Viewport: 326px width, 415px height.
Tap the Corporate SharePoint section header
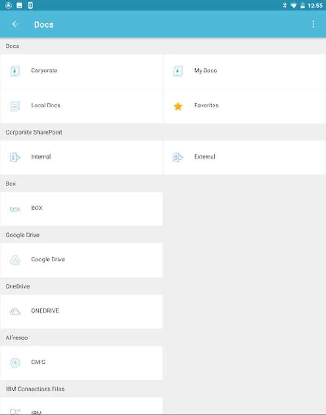34,132
